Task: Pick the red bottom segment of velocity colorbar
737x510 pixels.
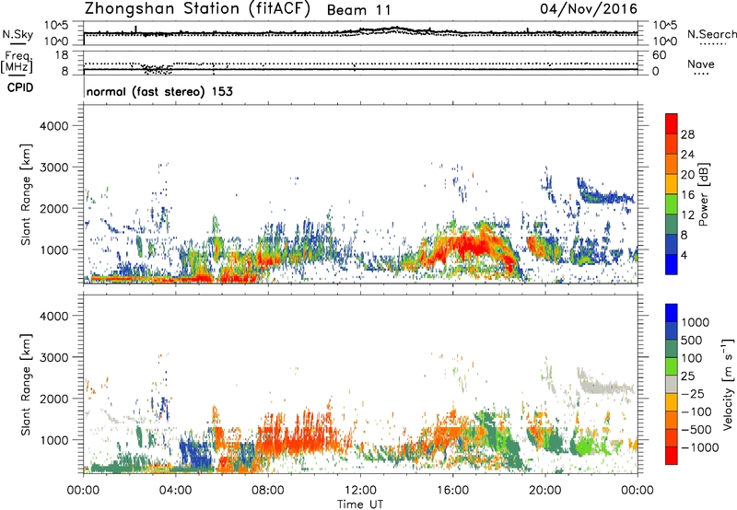Action: point(672,456)
